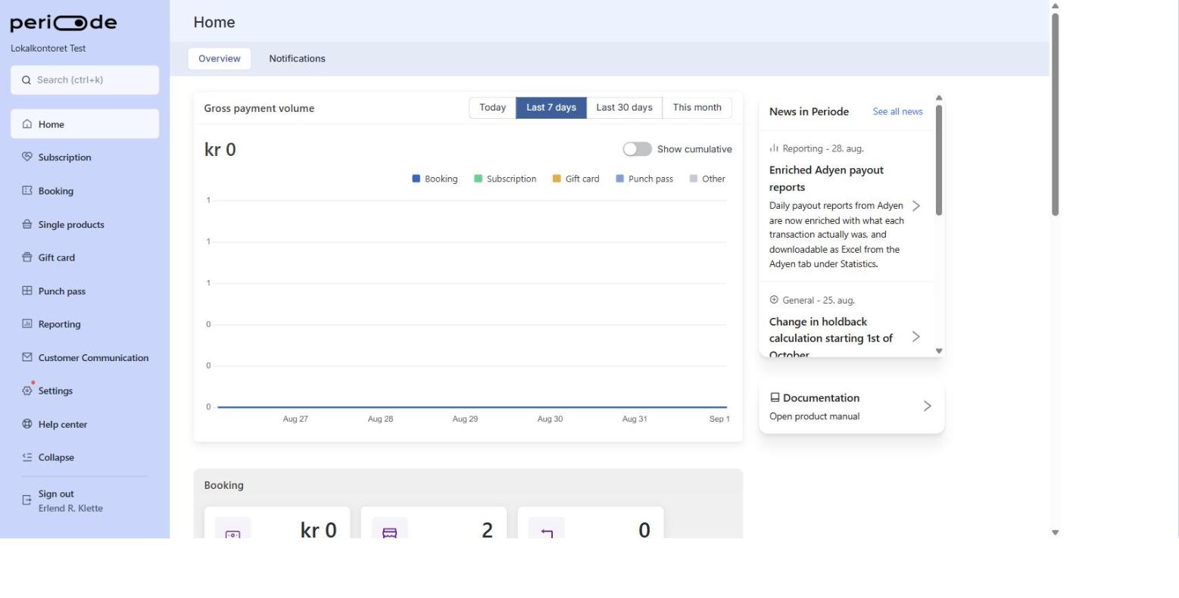Open the Punch pass grid icon

[27, 291]
